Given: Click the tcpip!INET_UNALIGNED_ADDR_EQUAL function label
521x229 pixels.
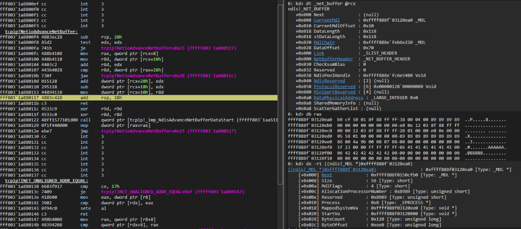Looking at the screenshot, I should [x=46, y=180].
